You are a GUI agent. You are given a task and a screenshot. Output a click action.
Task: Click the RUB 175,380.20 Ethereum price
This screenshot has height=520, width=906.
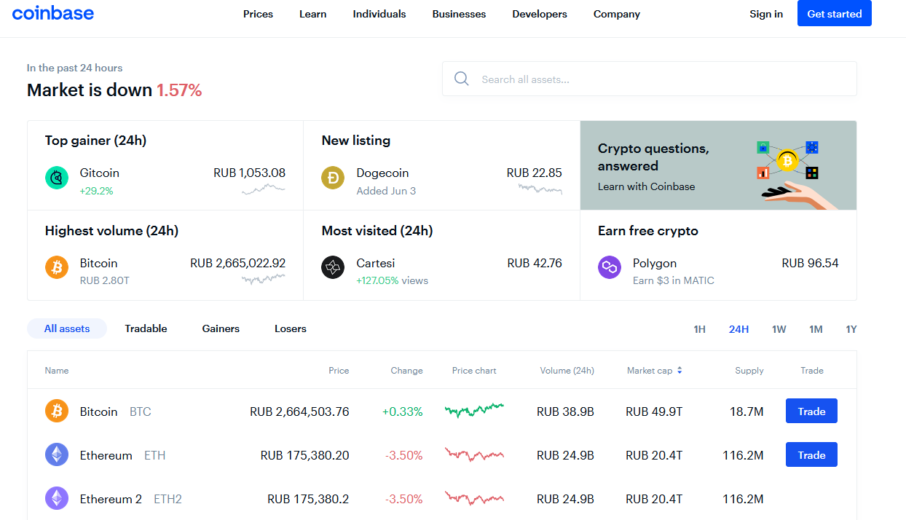pos(304,455)
